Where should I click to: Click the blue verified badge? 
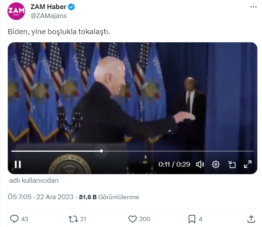point(72,7)
